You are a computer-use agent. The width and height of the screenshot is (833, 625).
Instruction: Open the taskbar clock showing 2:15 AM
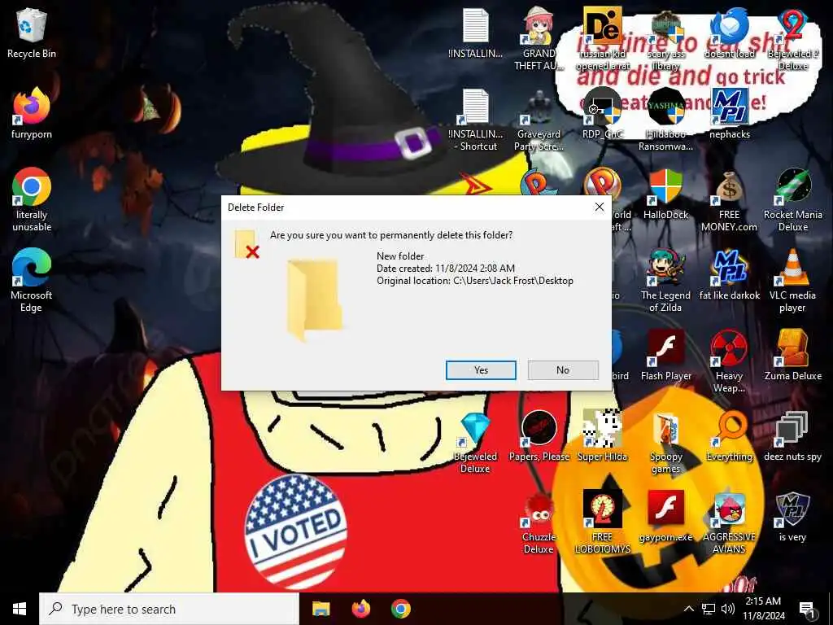764,609
